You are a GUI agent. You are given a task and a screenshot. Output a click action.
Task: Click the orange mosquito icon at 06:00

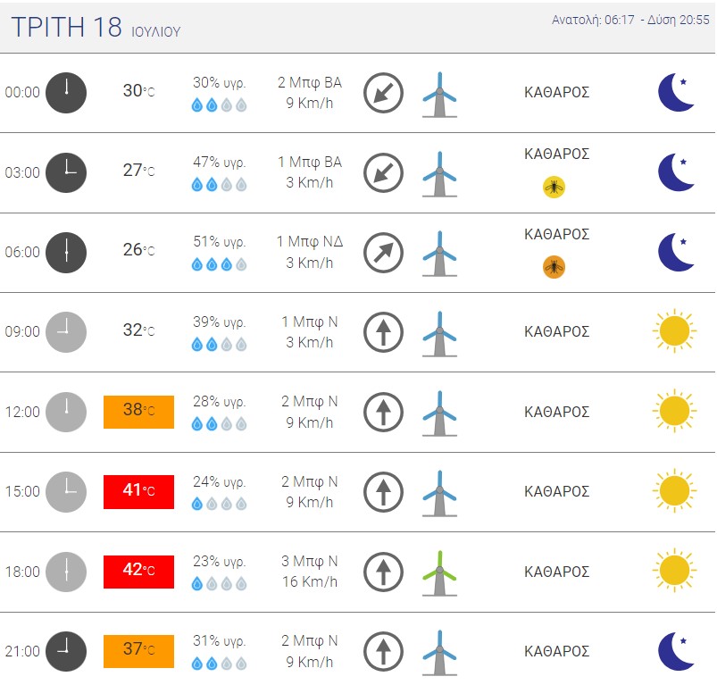(x=554, y=267)
